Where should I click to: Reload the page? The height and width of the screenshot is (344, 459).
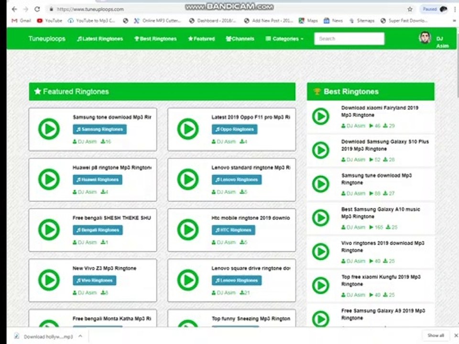tap(37, 10)
